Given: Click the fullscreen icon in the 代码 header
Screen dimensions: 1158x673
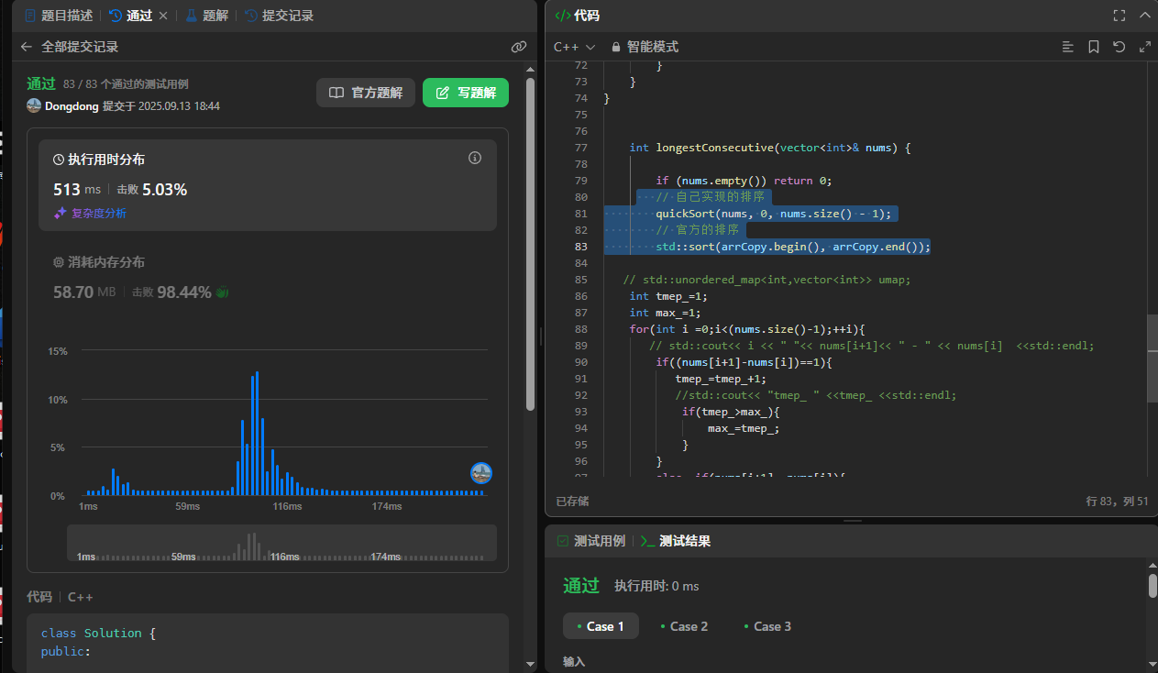Looking at the screenshot, I should 1119,16.
